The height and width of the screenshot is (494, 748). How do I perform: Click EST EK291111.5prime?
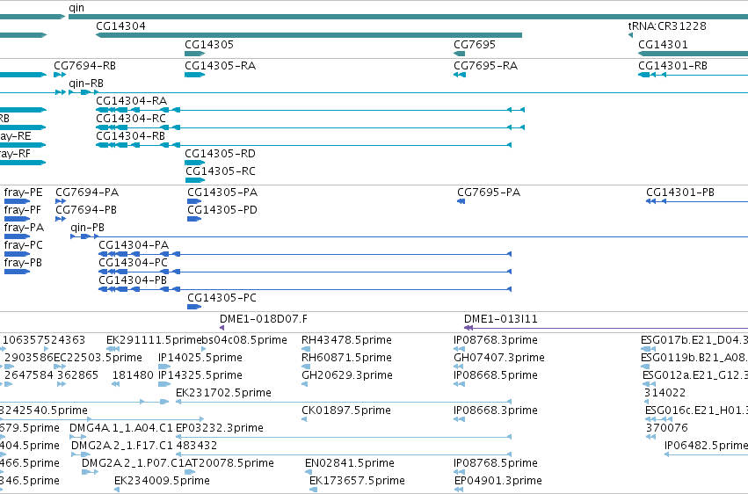113,349
